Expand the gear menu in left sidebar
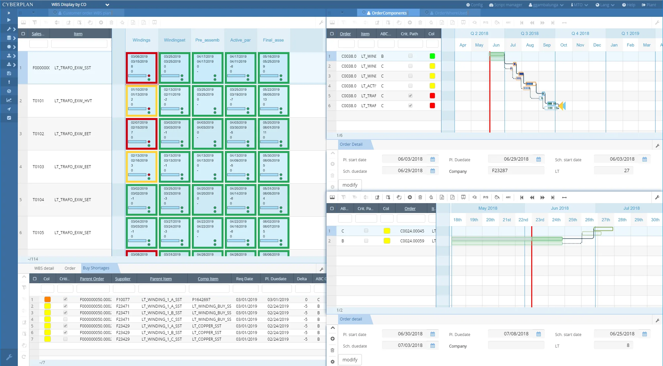Viewport: 663px width, 366px height. pos(11,47)
